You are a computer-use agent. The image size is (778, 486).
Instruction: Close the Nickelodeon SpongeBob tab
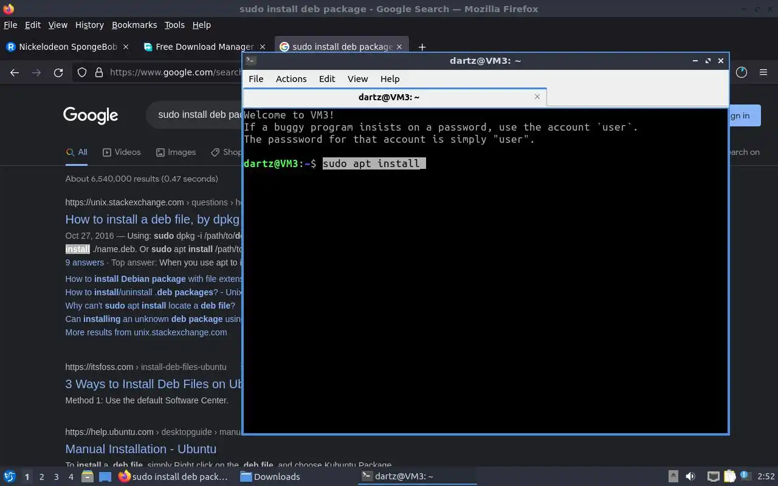[126, 47]
